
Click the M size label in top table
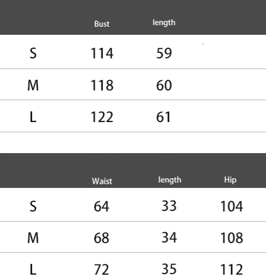coord(33,85)
